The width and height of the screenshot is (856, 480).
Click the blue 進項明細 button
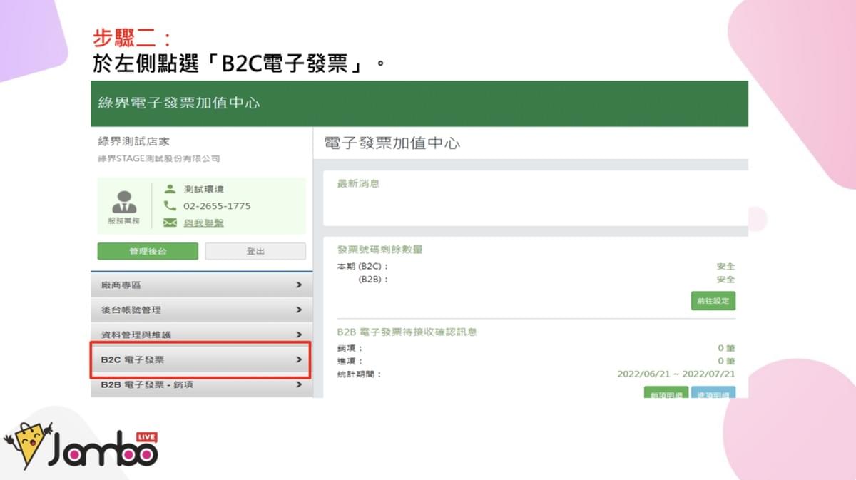click(x=713, y=393)
